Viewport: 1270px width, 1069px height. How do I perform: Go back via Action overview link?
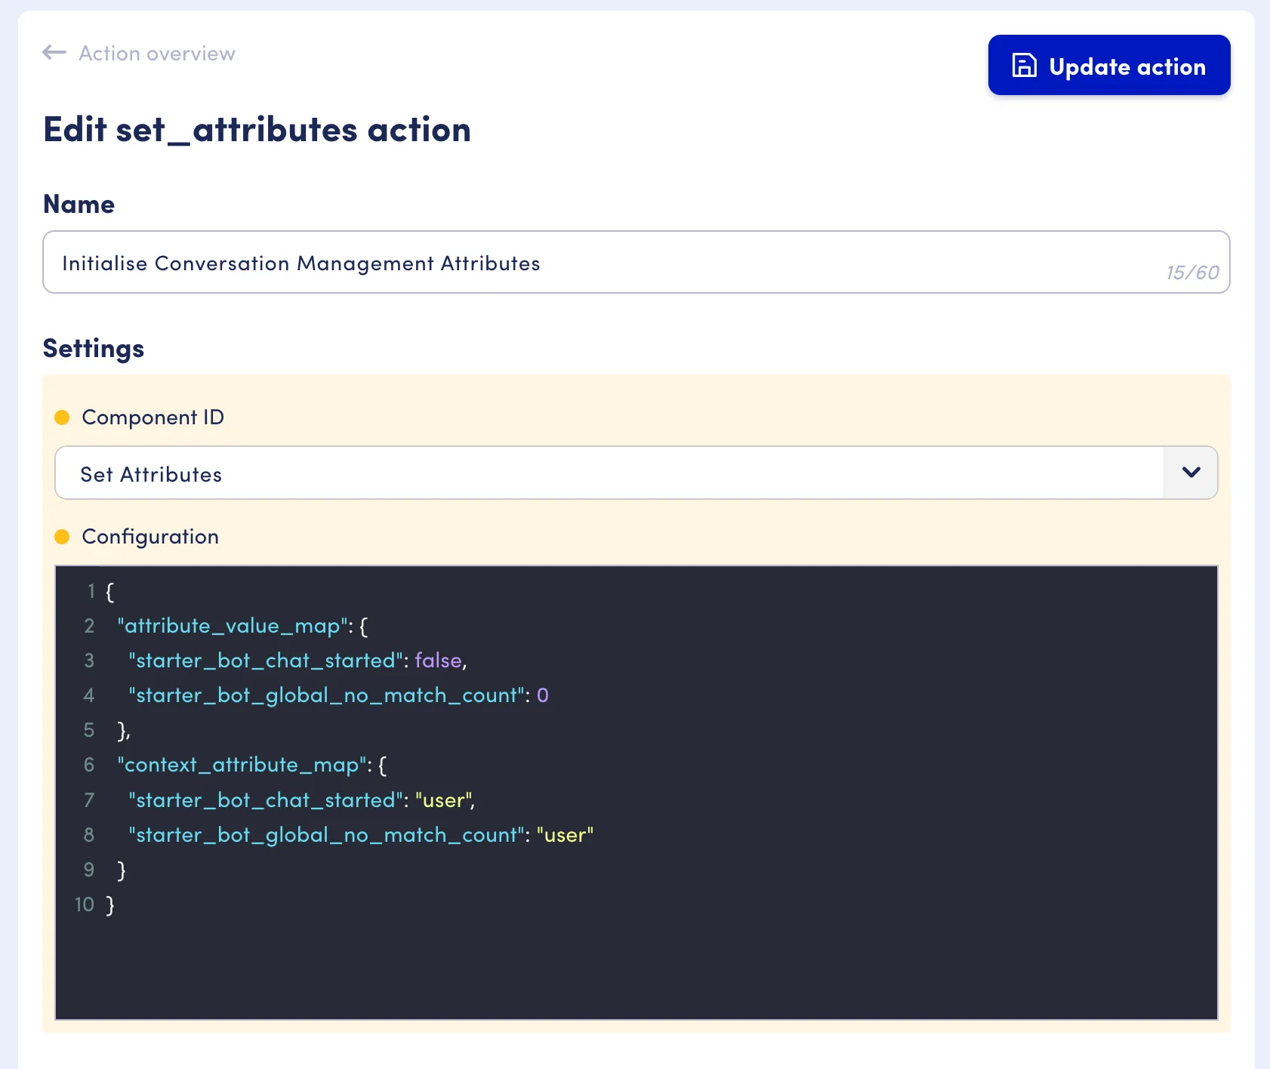[x=157, y=54]
